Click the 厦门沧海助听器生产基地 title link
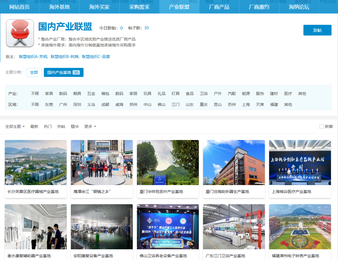The width and height of the screenshot is (338, 260). (x=227, y=192)
